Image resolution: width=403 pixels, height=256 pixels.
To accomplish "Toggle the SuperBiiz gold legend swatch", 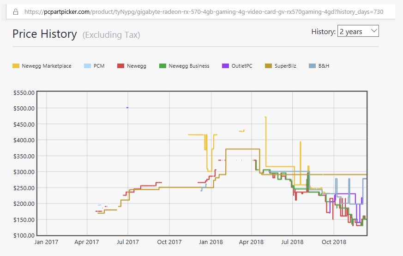I will (x=268, y=66).
